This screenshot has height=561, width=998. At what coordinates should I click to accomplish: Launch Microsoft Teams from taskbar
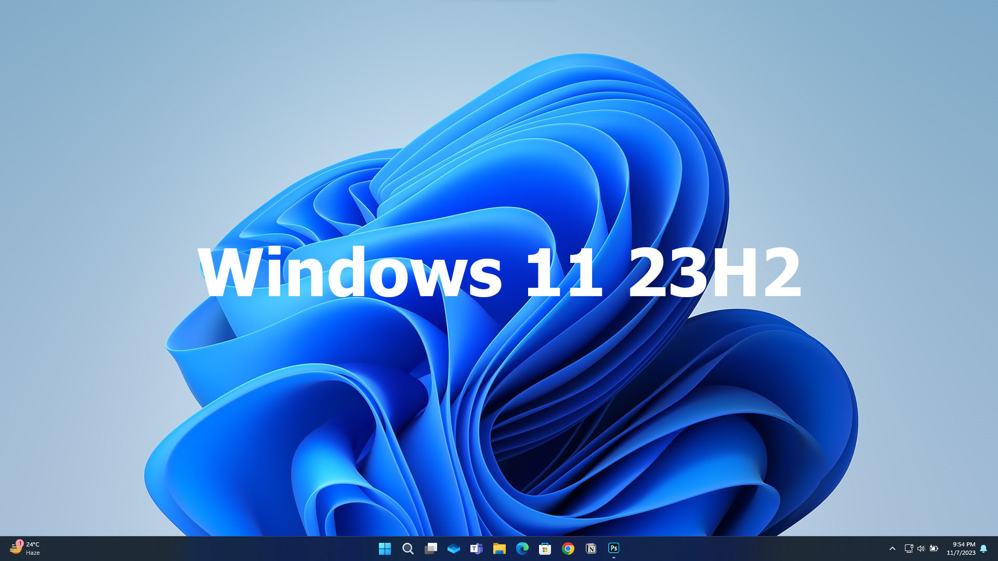coord(477,549)
